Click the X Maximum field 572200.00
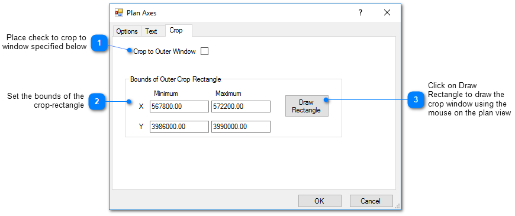 241,107
